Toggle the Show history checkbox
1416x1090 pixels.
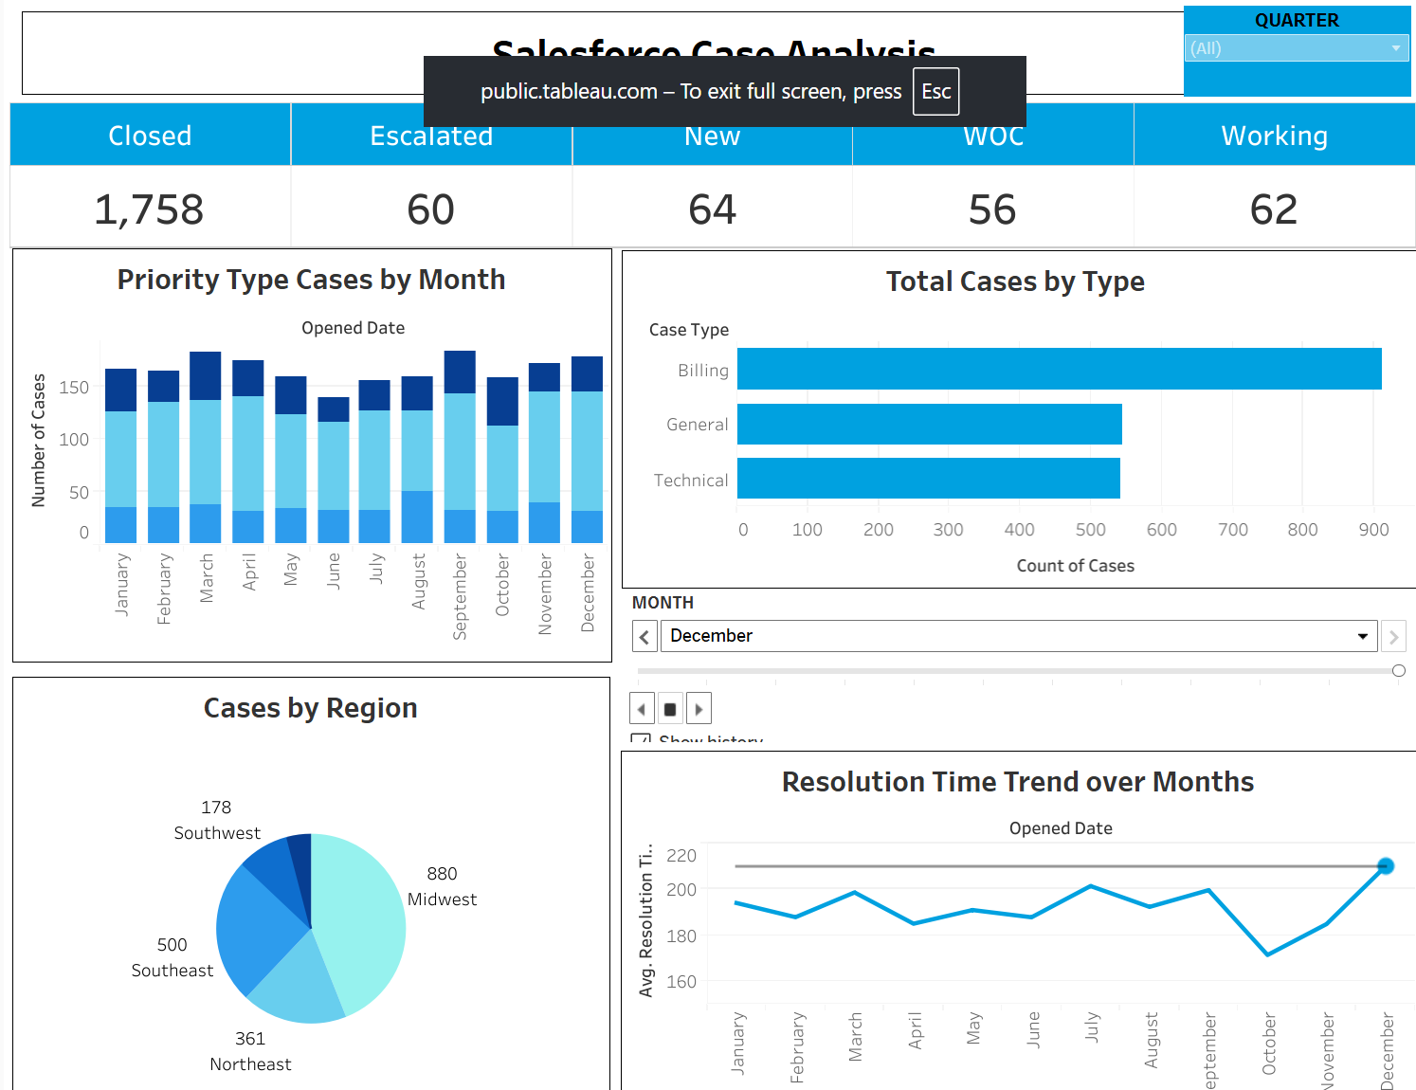point(641,738)
